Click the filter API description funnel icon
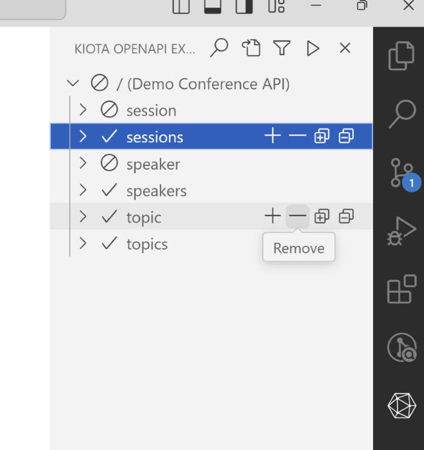The width and height of the screenshot is (424, 450). (282, 48)
